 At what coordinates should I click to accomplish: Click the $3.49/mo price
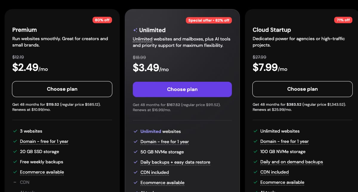pyautogui.click(x=151, y=68)
